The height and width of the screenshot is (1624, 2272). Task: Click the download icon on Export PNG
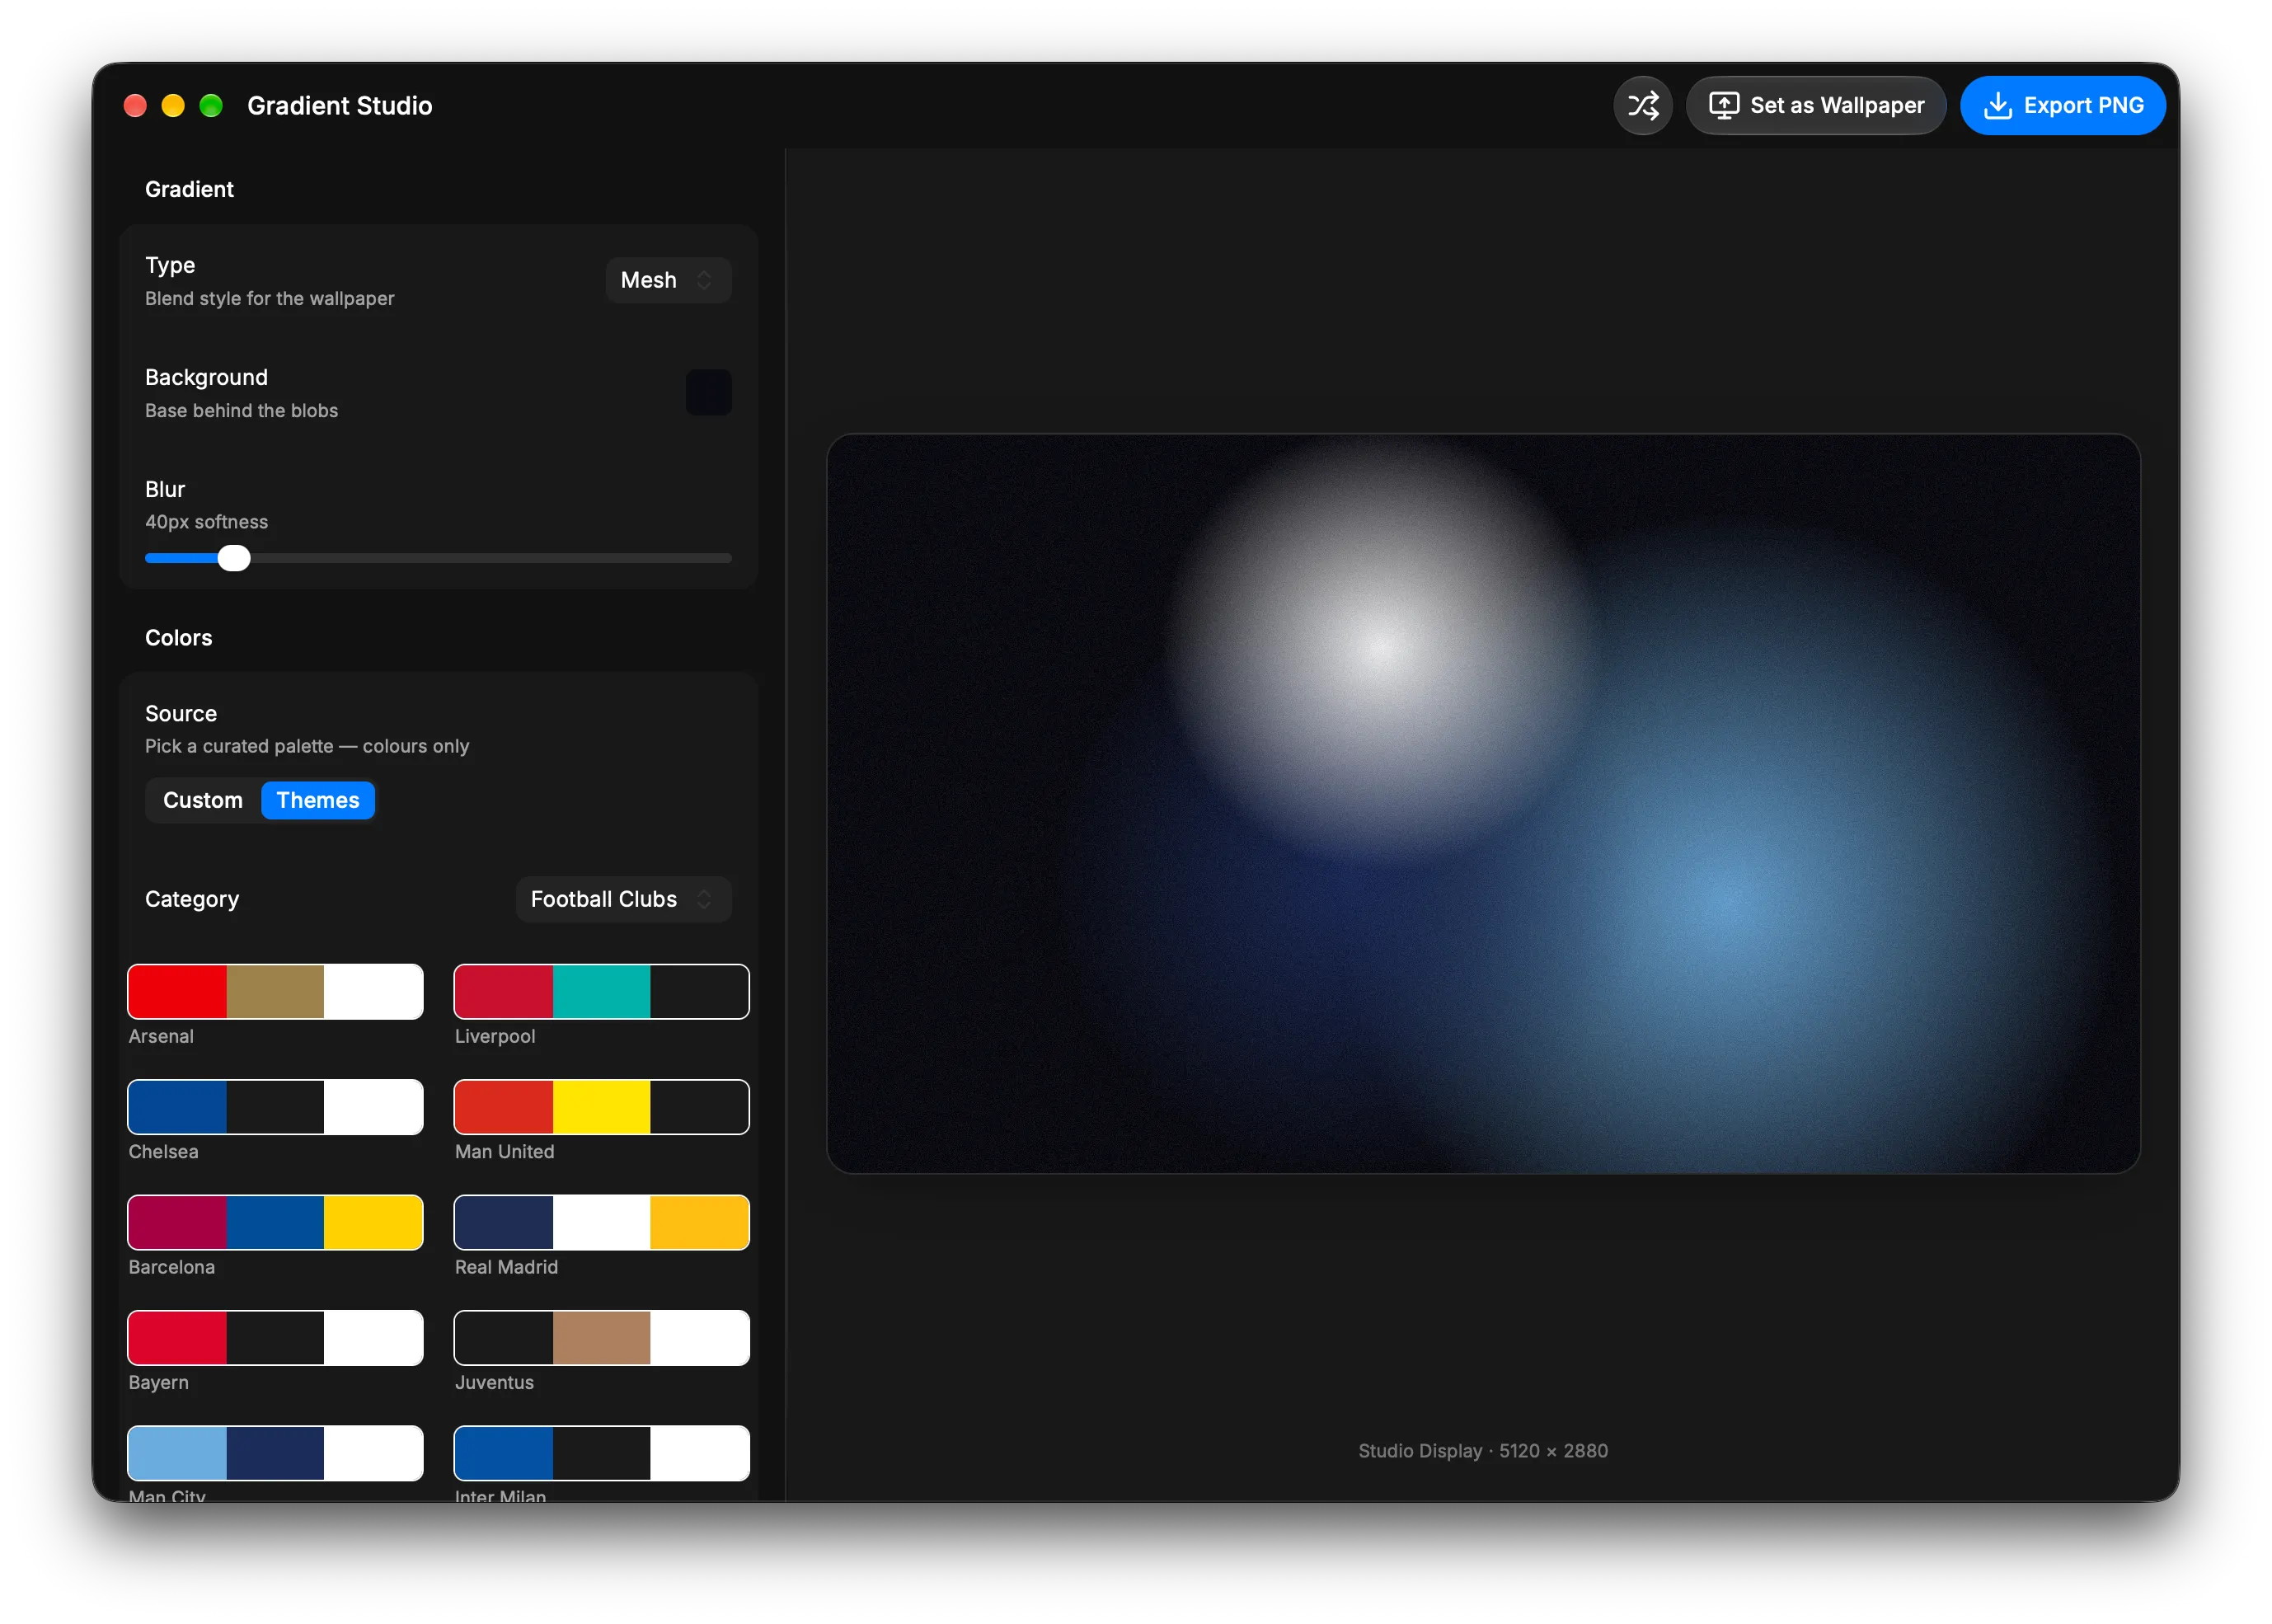click(1997, 105)
